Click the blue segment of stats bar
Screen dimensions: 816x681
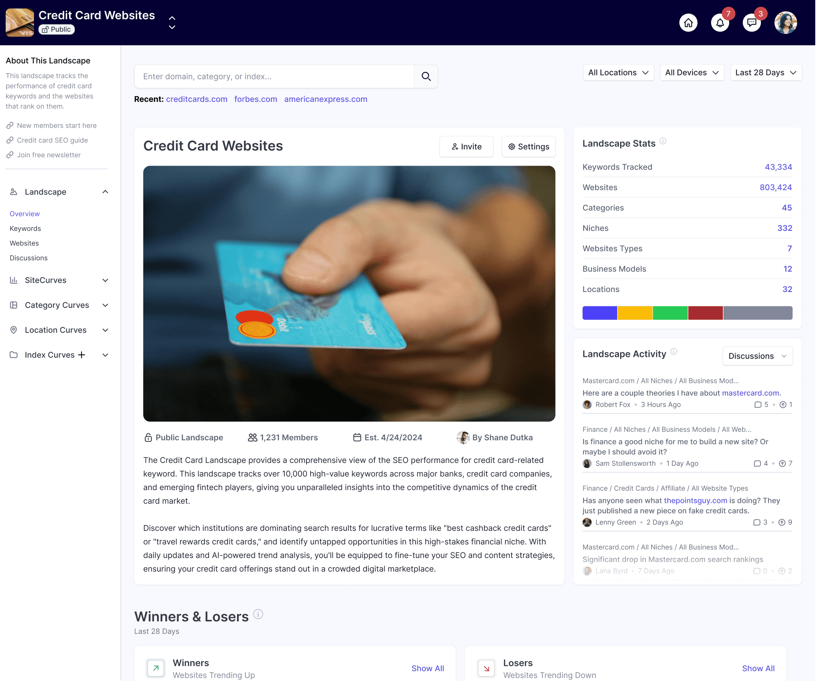600,313
